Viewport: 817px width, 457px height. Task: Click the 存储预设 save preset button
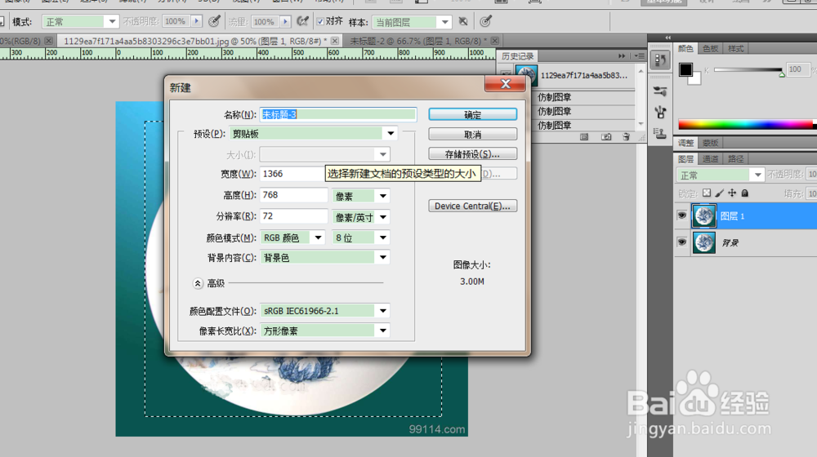[472, 154]
